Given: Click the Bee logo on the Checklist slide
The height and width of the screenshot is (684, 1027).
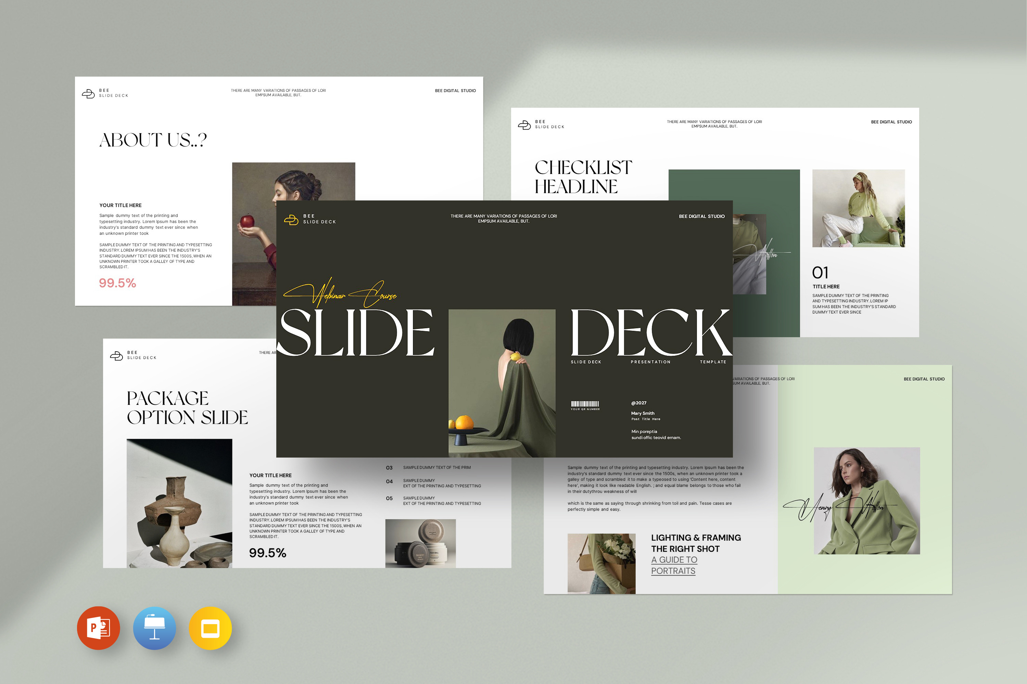Looking at the screenshot, I should pyautogui.click(x=524, y=125).
